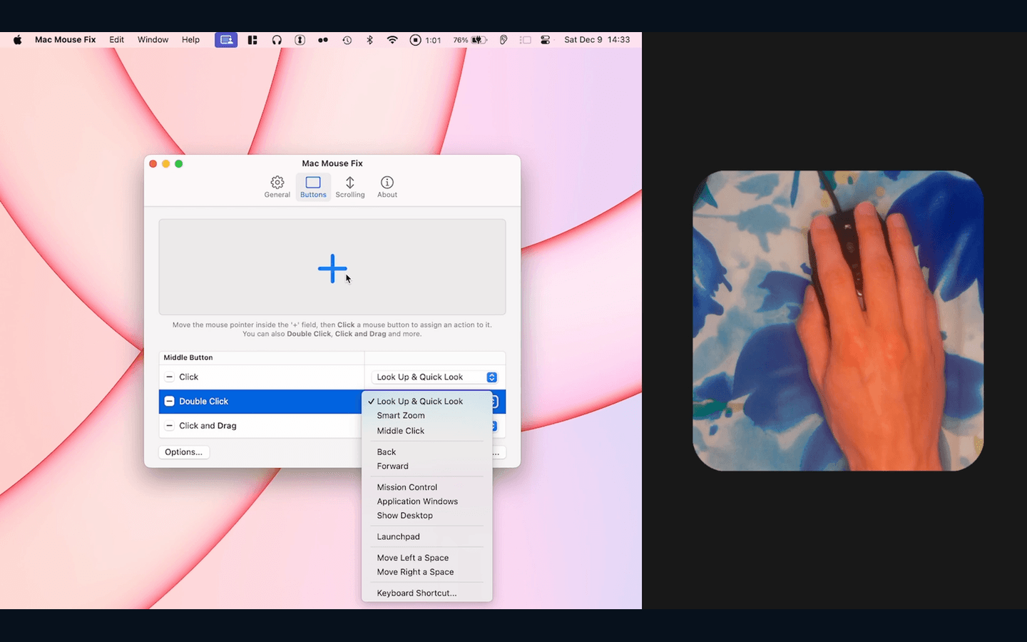Remove the Click action row
Screen dimensions: 1027x642
pos(169,377)
